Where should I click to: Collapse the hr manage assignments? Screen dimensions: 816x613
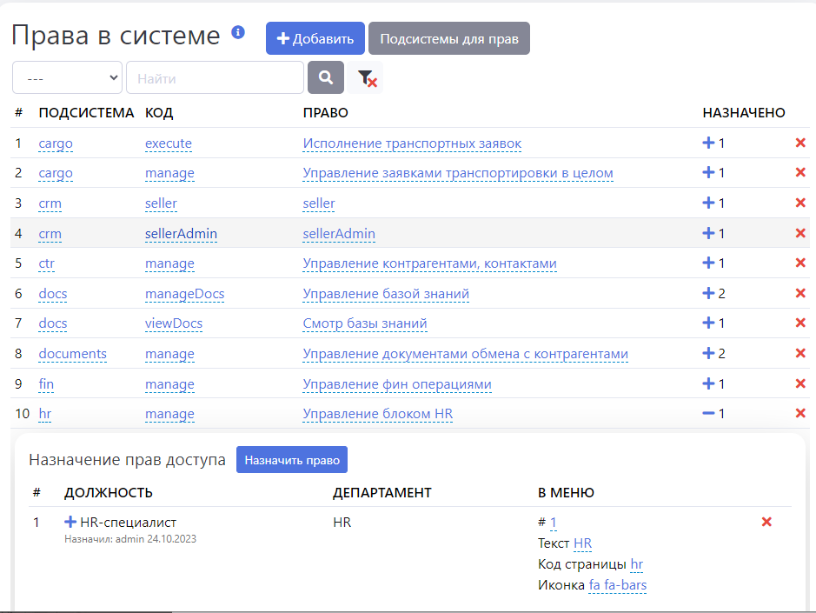coord(708,414)
